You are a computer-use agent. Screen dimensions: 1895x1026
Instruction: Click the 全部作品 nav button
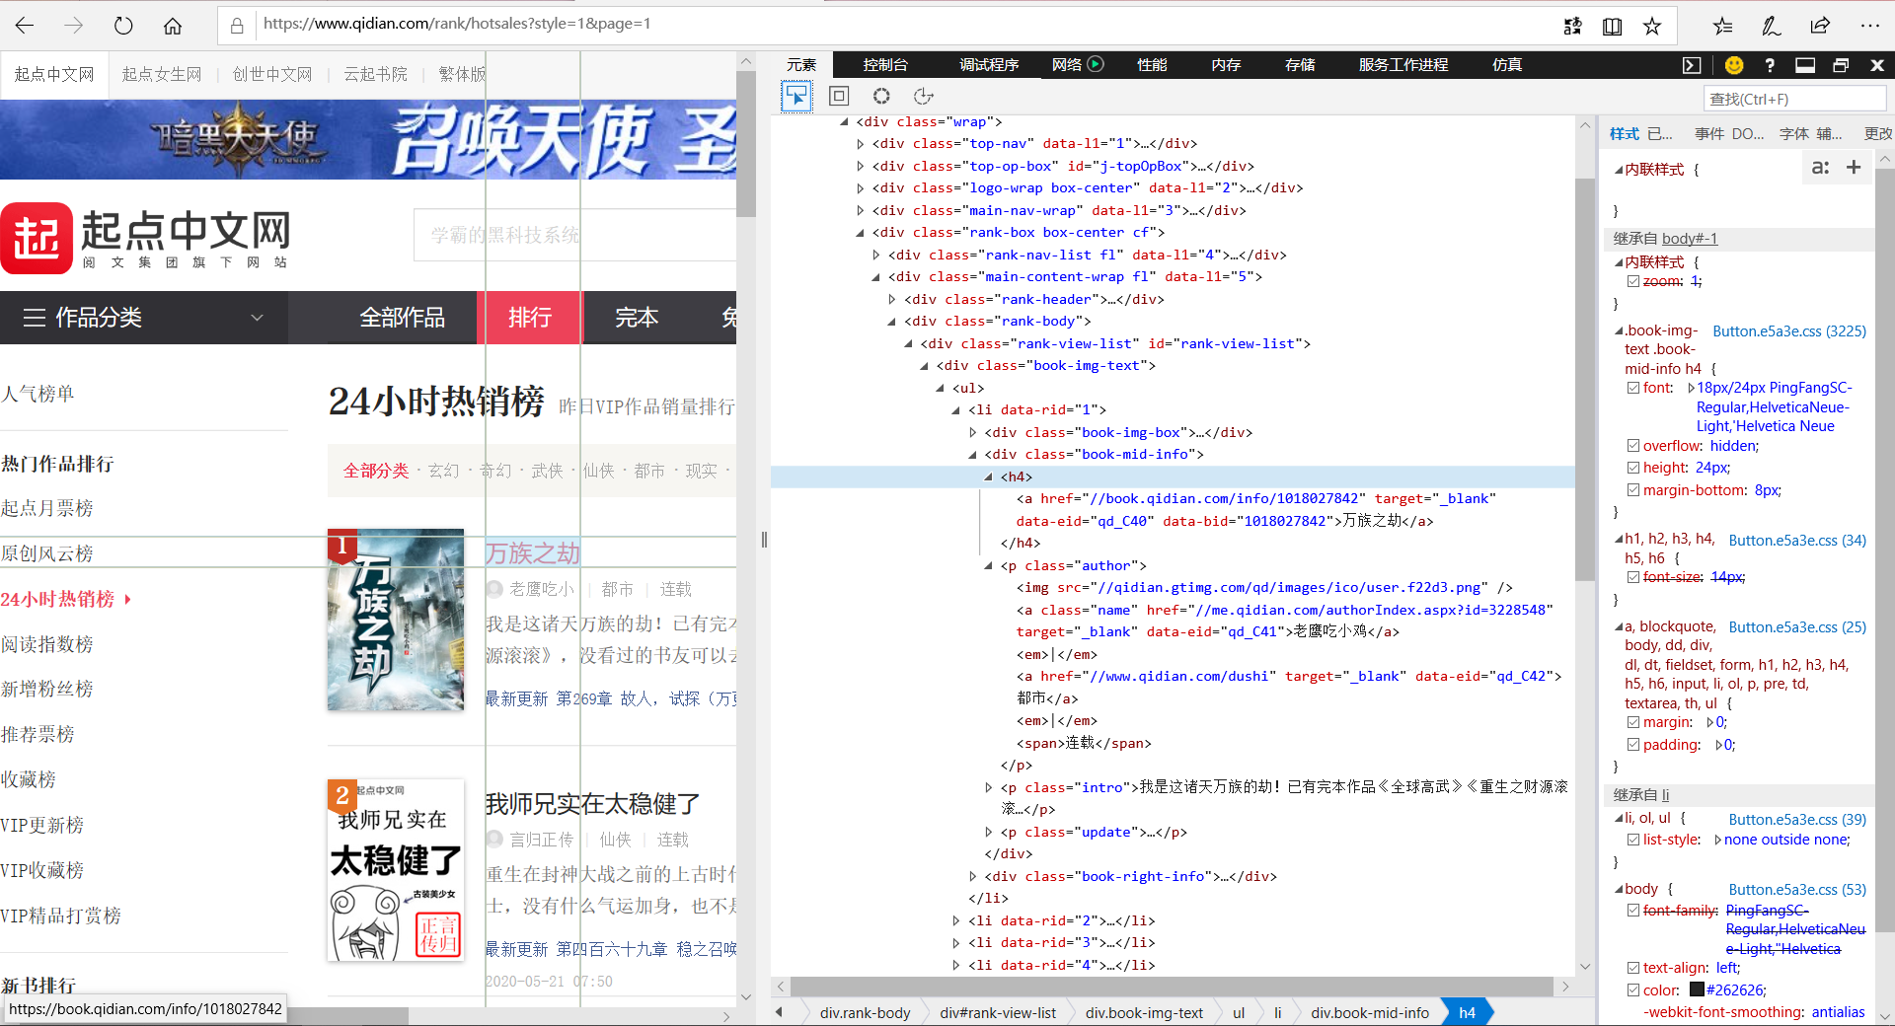(x=402, y=318)
